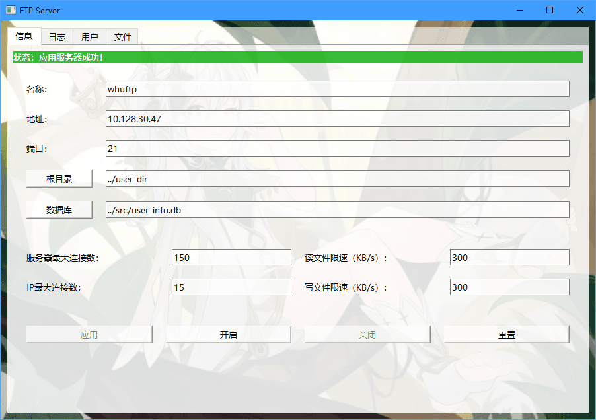Click the green 状态 status bar message
This screenshot has width=596, height=420.
click(x=297, y=57)
